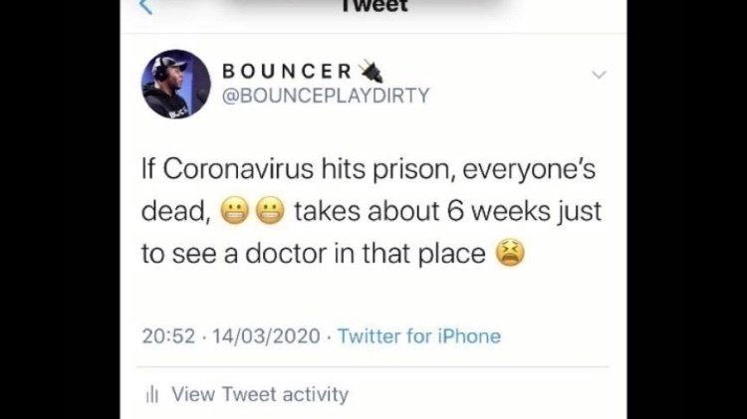Tap the Tweet header title

pyautogui.click(x=374, y=6)
